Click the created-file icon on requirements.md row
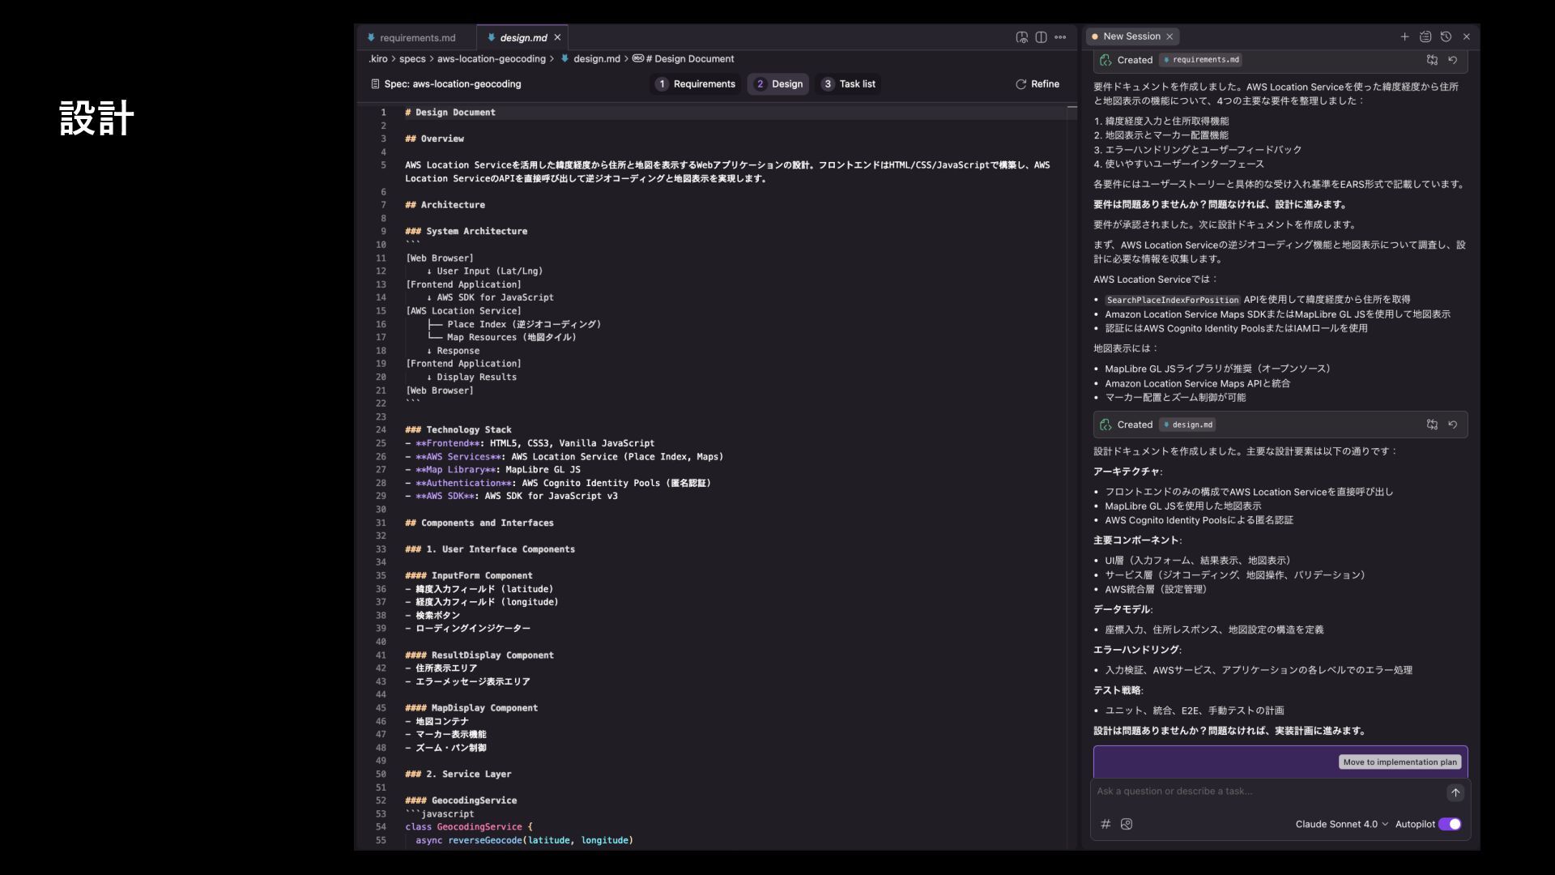Viewport: 1555px width, 875px height. [x=1106, y=60]
